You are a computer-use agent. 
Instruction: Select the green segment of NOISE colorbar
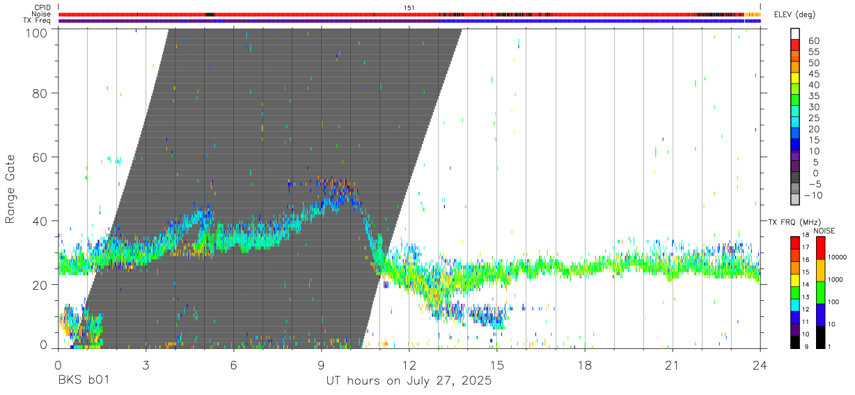click(x=819, y=293)
